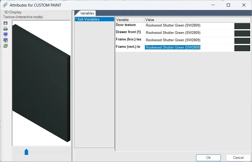Click the Door texture value field

pos(189,25)
